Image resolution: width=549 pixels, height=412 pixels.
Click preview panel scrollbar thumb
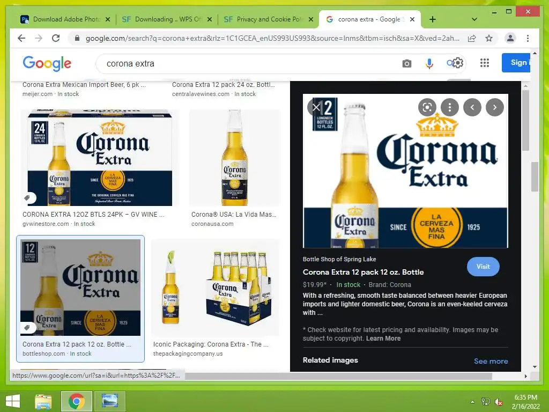tap(525, 120)
